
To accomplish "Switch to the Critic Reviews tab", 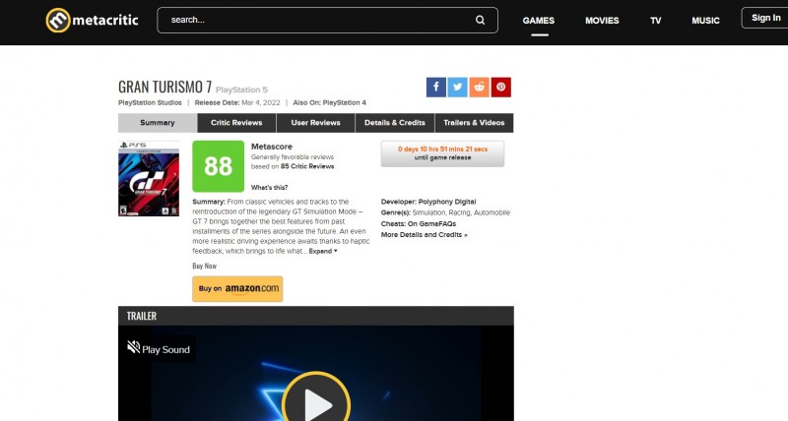I will [x=236, y=123].
